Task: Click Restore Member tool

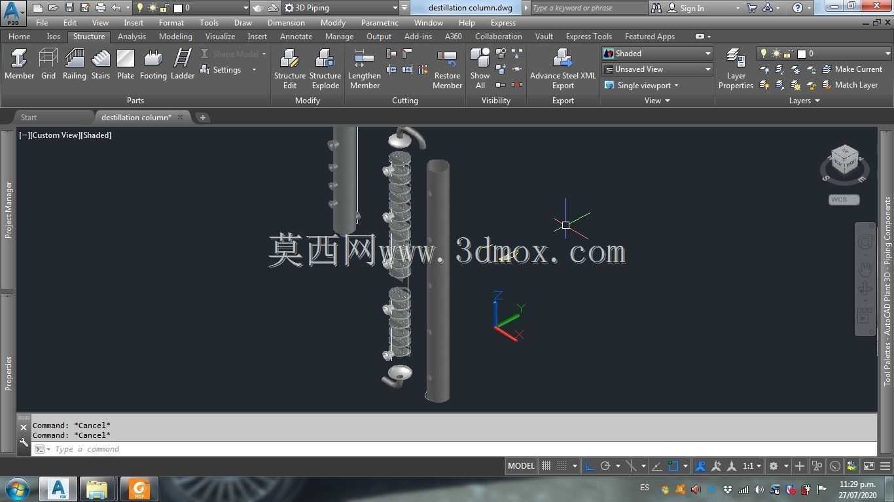Action: 447,69
